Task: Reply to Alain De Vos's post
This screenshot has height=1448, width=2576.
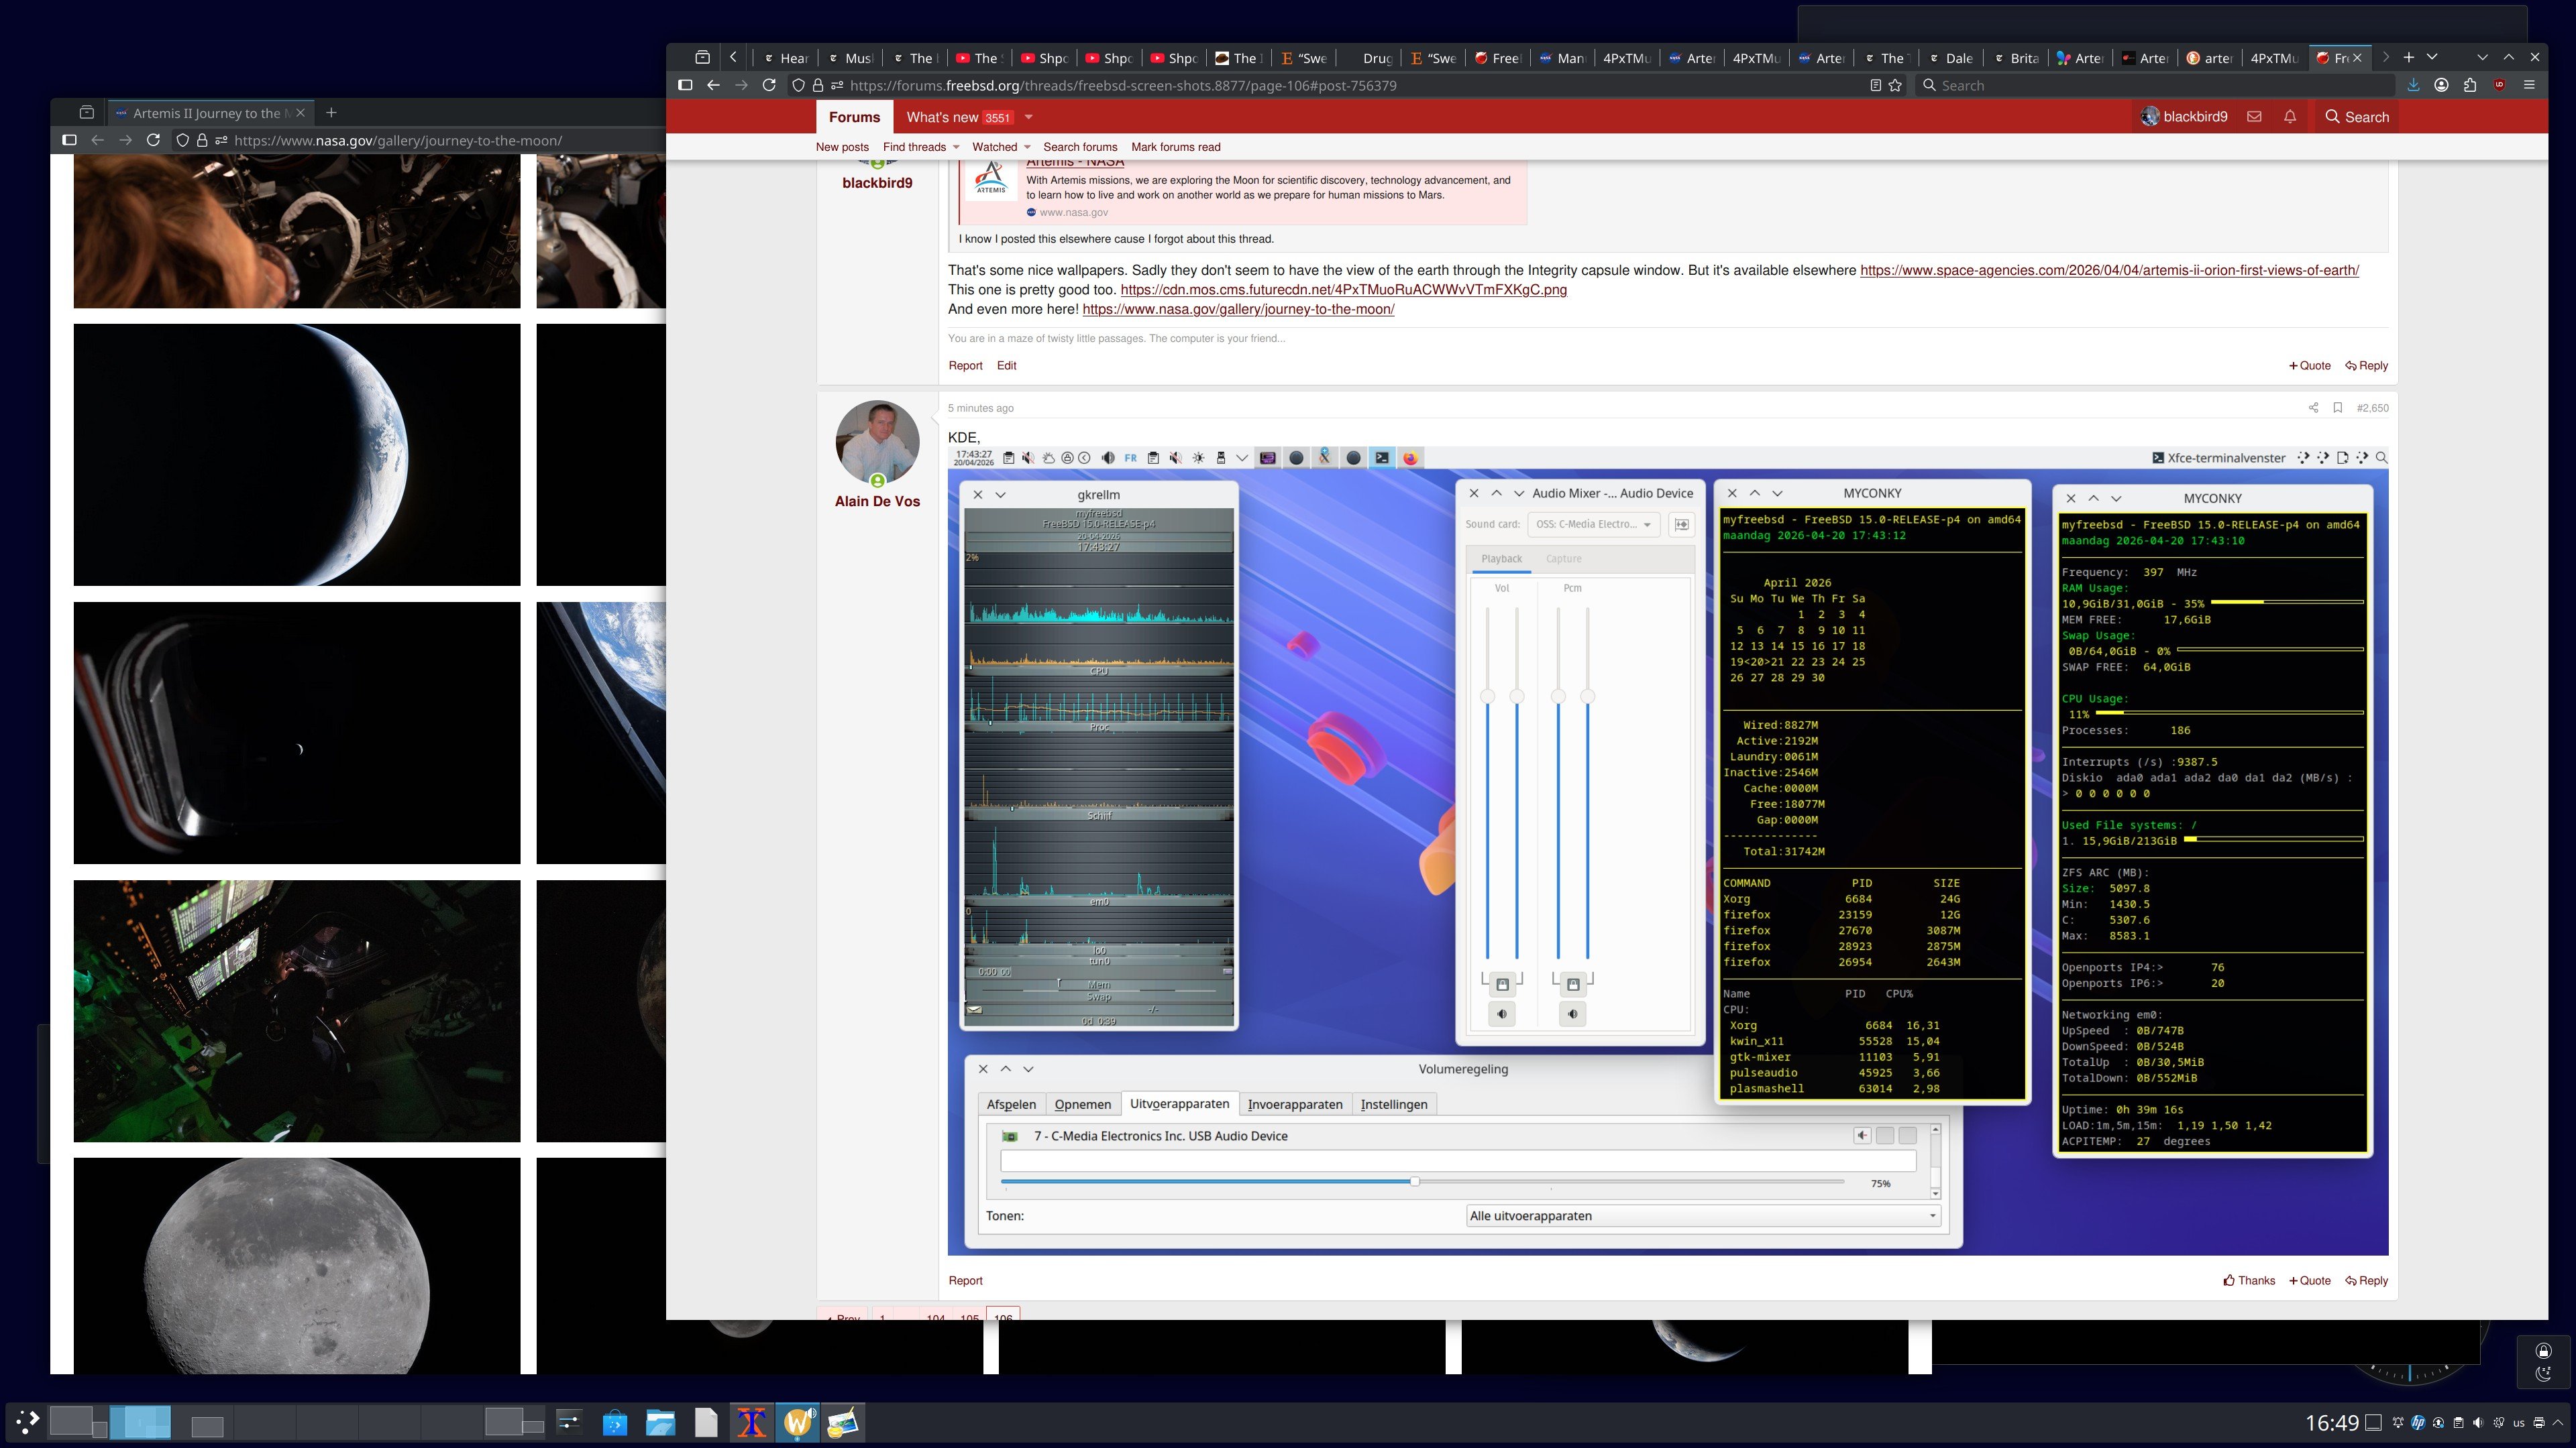Action: click(x=2366, y=1280)
